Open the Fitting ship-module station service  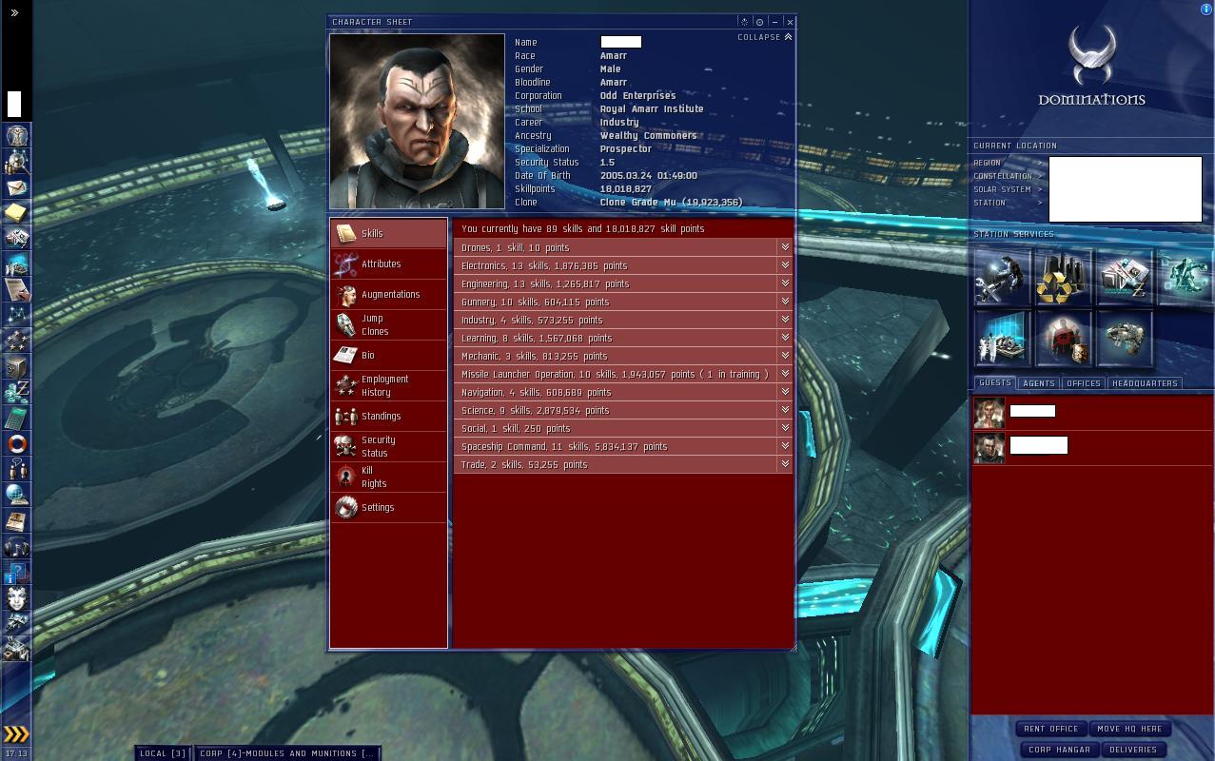click(x=1125, y=338)
